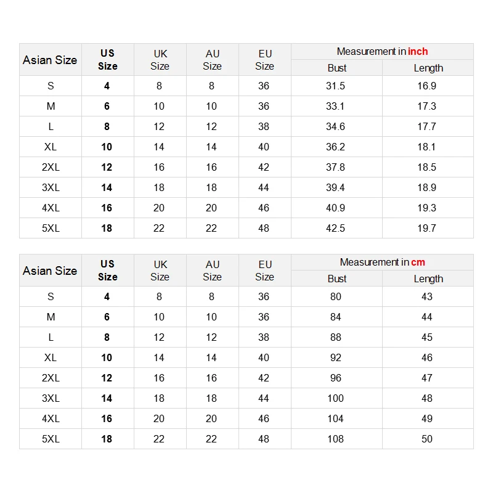Select the 92 bust cell in cm
493x493 pixels.
335,357
